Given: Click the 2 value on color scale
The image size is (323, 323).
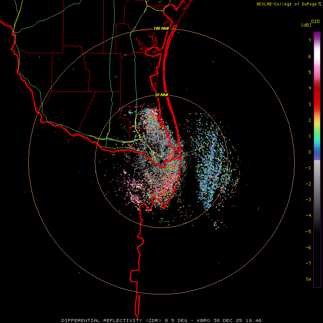Looking at the screenshot, I should tap(310, 120).
